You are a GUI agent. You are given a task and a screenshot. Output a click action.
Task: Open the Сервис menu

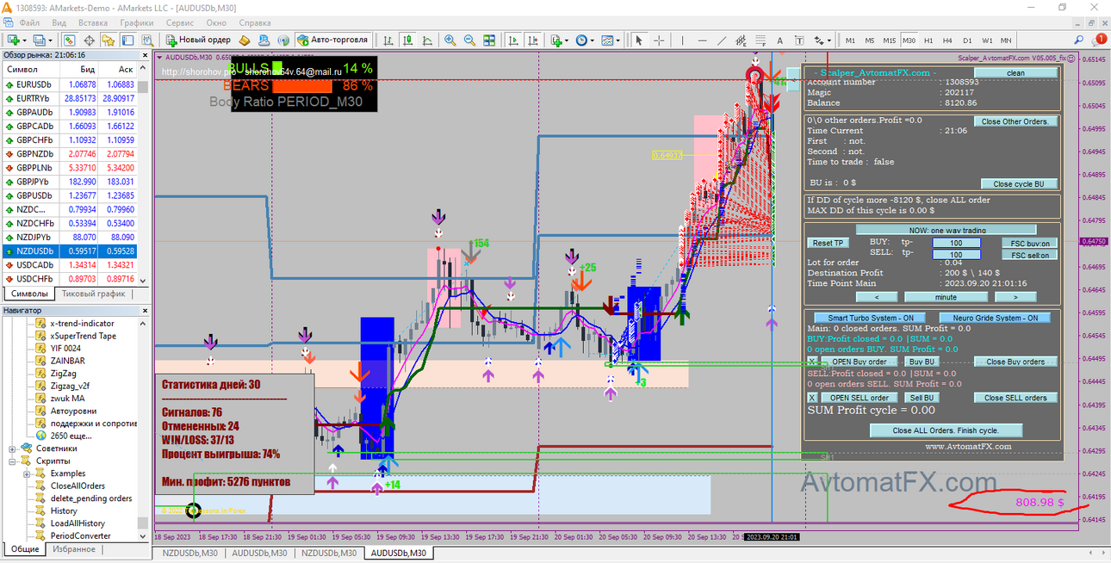179,22
